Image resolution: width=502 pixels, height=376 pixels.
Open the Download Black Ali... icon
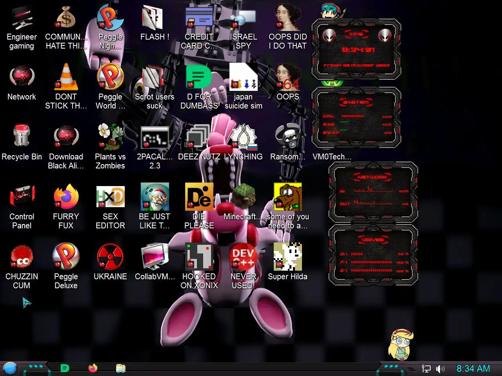point(66,147)
